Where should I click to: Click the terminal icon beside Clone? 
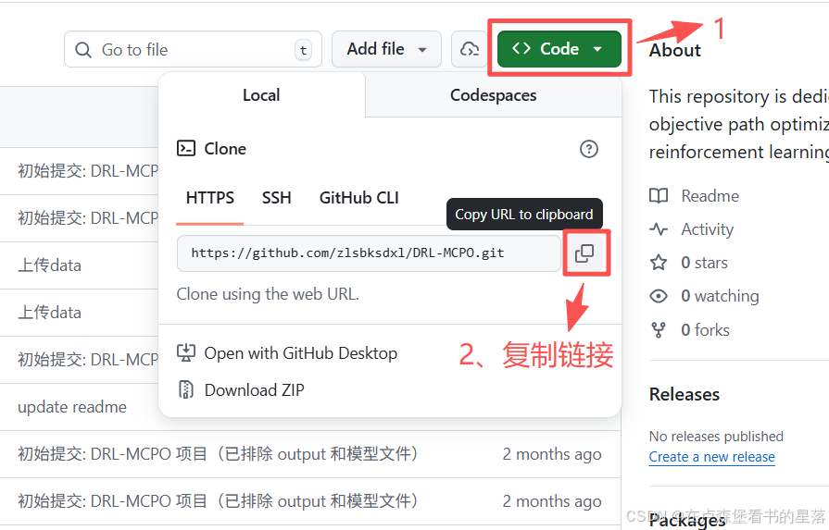pyautogui.click(x=186, y=149)
